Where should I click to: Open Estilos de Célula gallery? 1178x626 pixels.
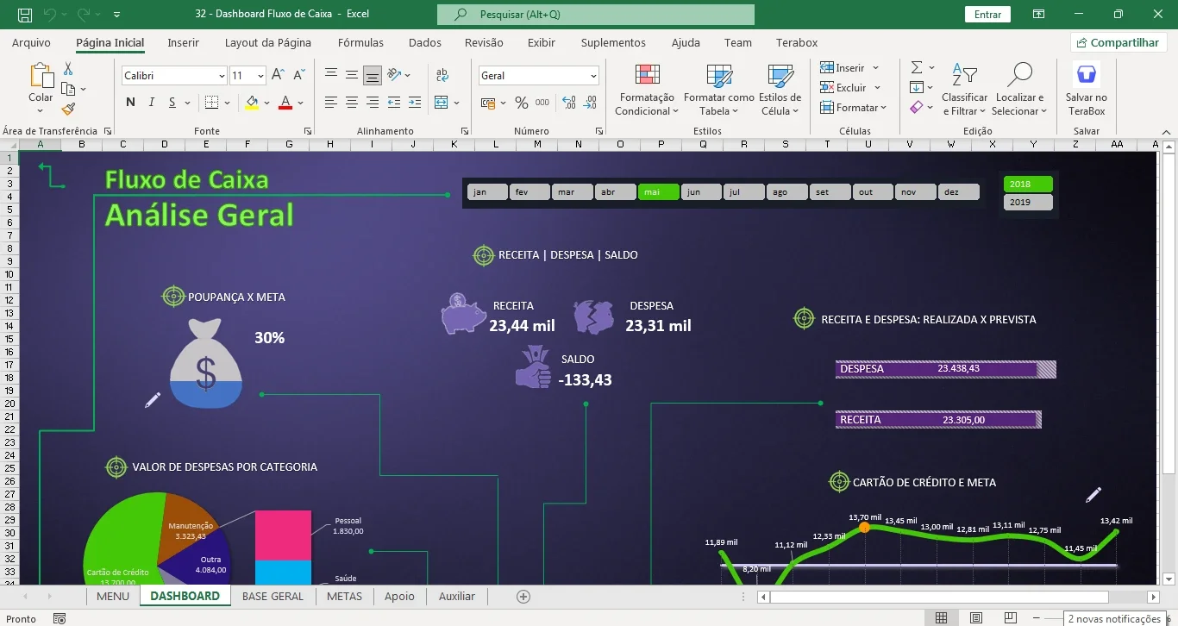point(780,90)
